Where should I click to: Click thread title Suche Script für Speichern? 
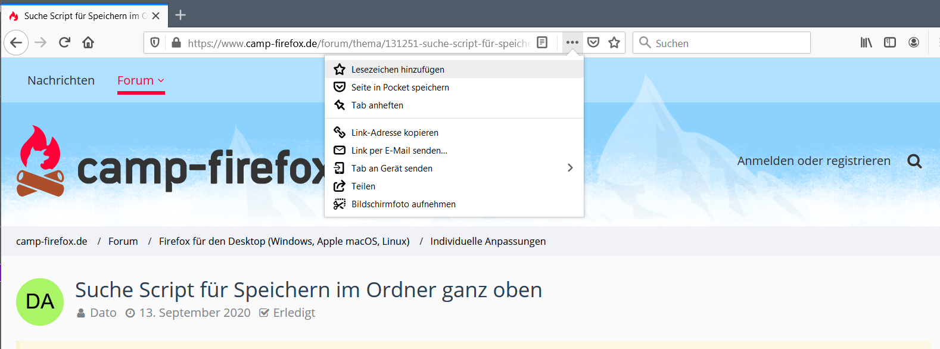pos(309,290)
